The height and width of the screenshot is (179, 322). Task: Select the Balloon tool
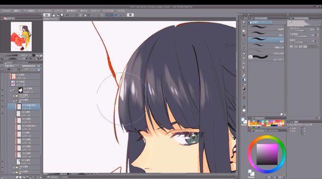[244, 111]
